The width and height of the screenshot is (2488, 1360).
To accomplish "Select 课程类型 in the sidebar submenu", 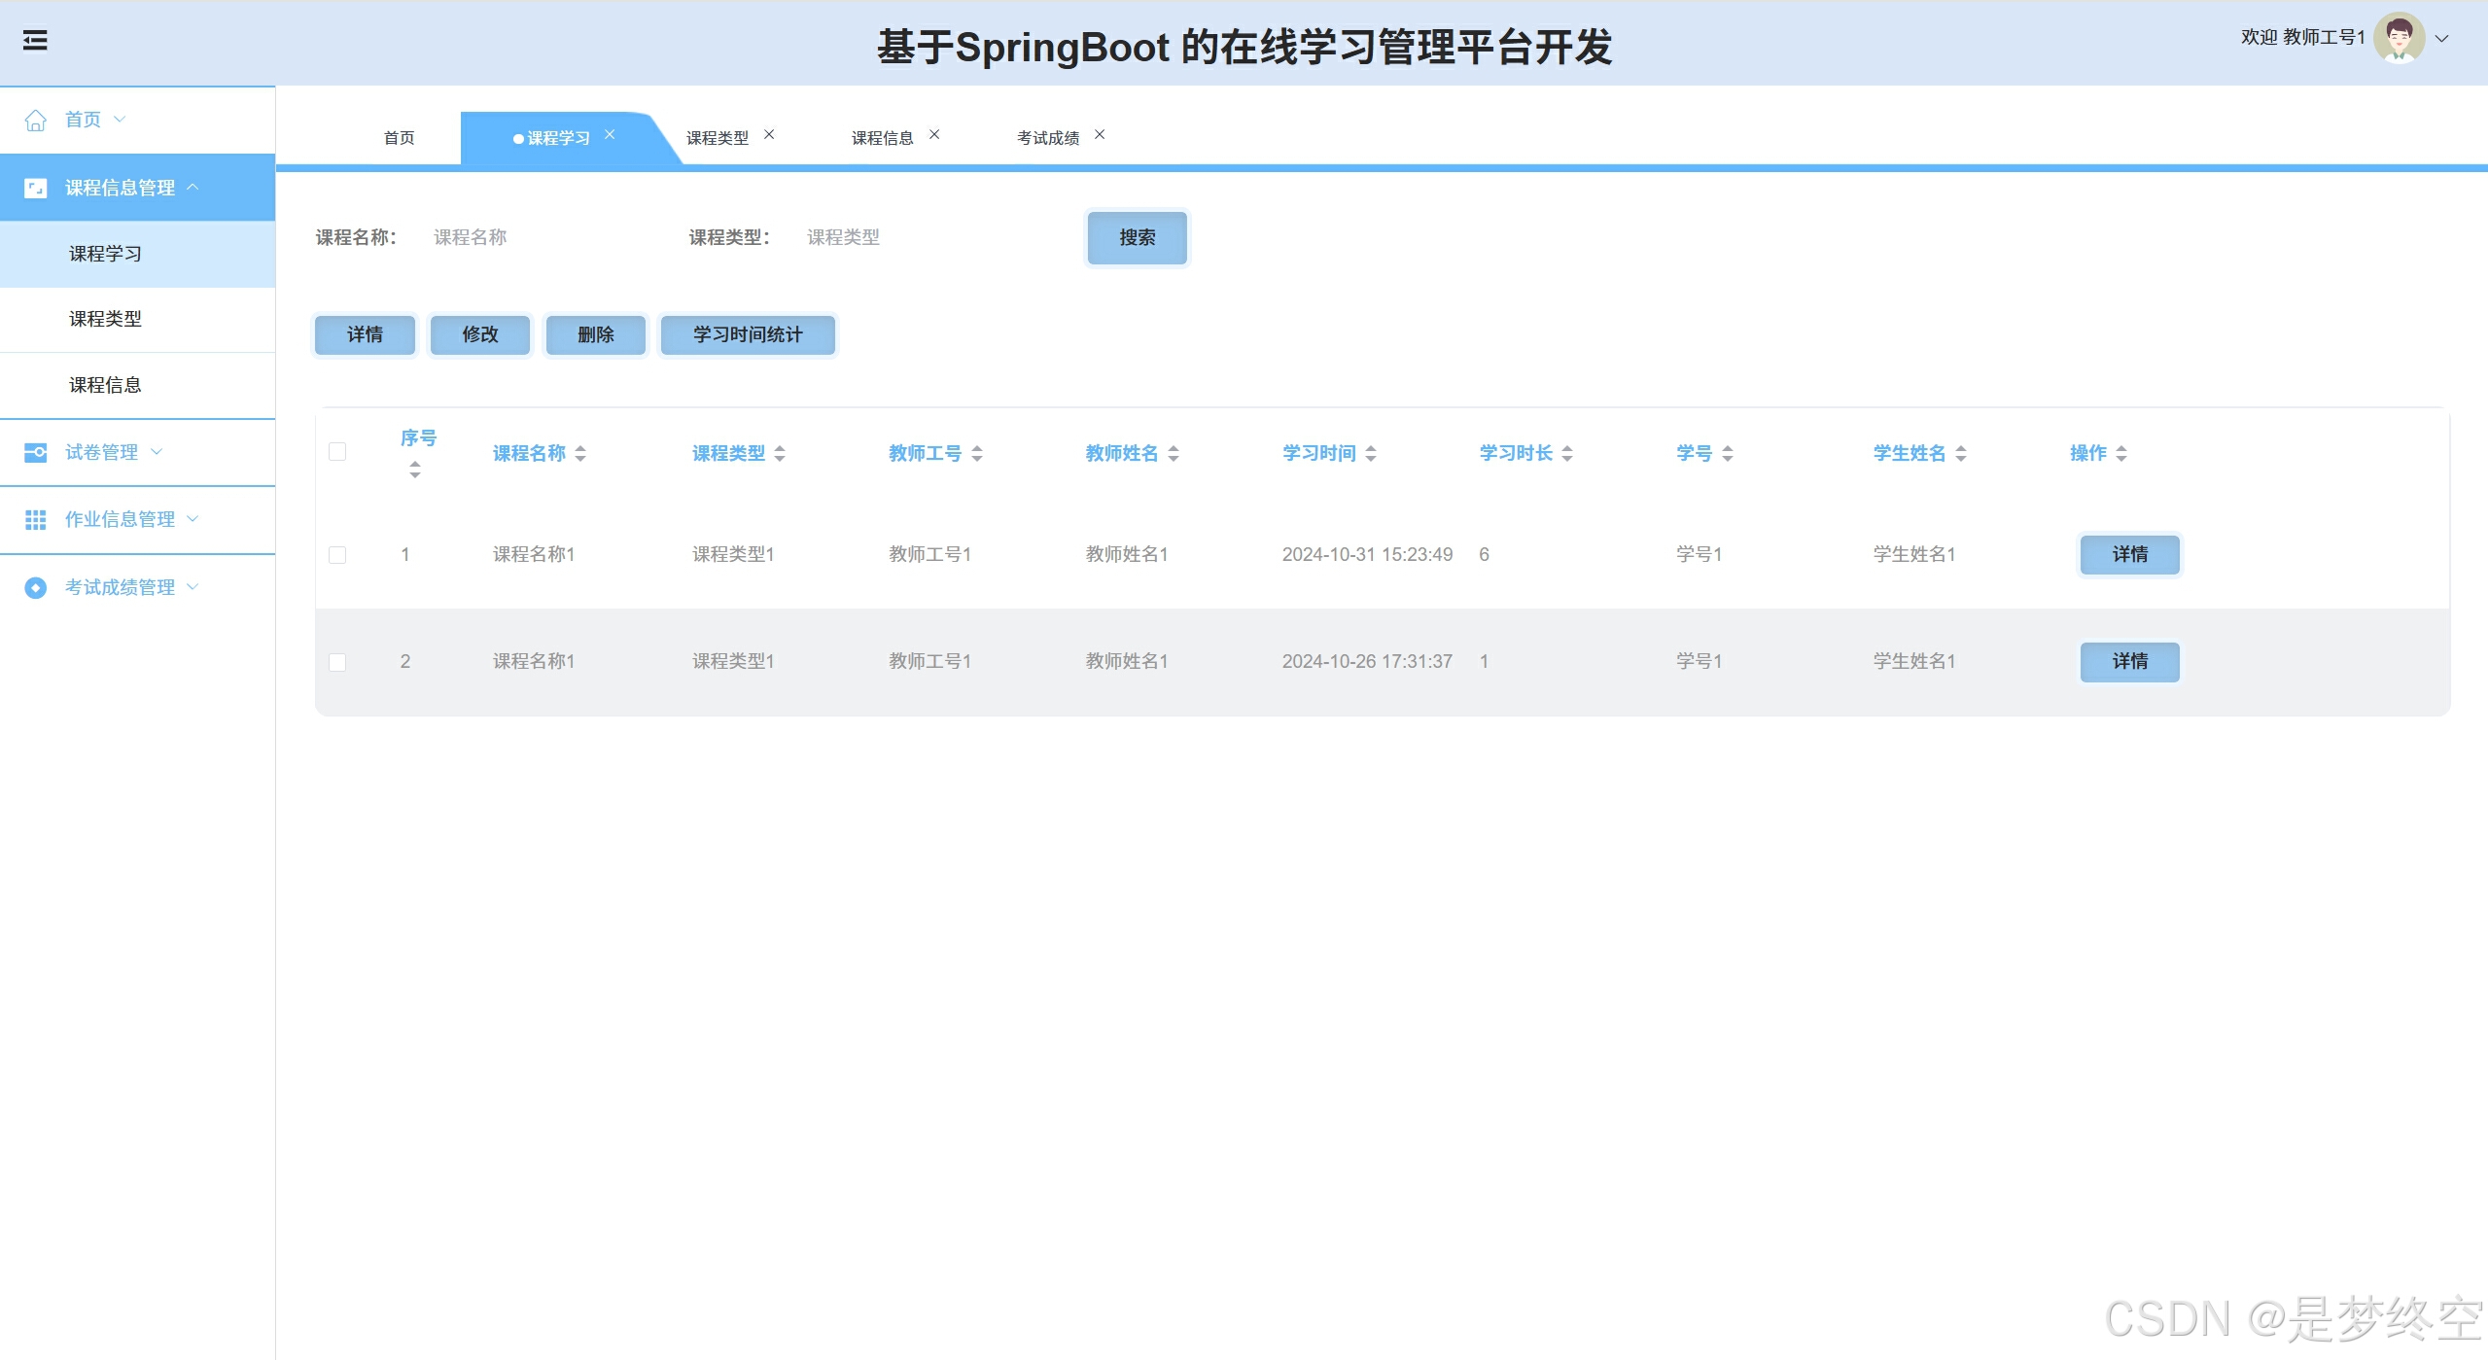I will [x=105, y=319].
